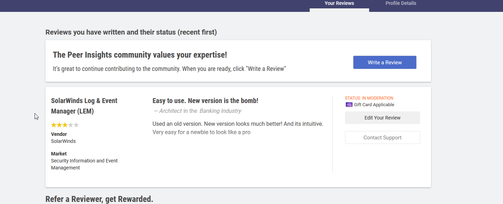Screen dimensions: 503x204
Task: Click the review body text starting "Used an old version"
Action: pyautogui.click(x=238, y=128)
